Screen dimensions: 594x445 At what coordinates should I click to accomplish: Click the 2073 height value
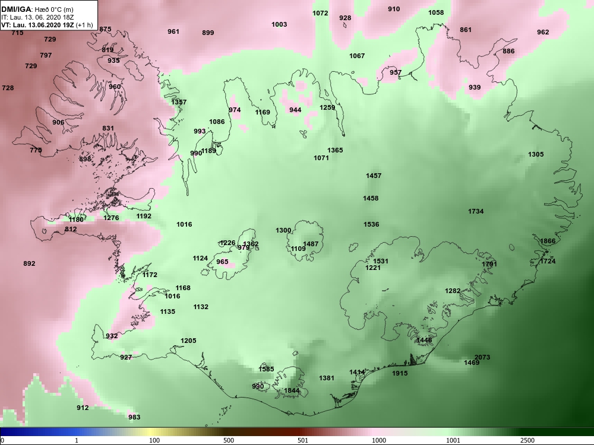tap(482, 357)
